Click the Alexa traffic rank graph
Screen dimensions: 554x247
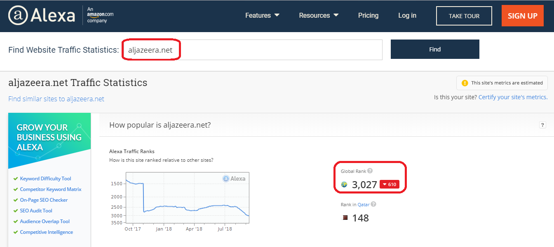click(x=187, y=198)
